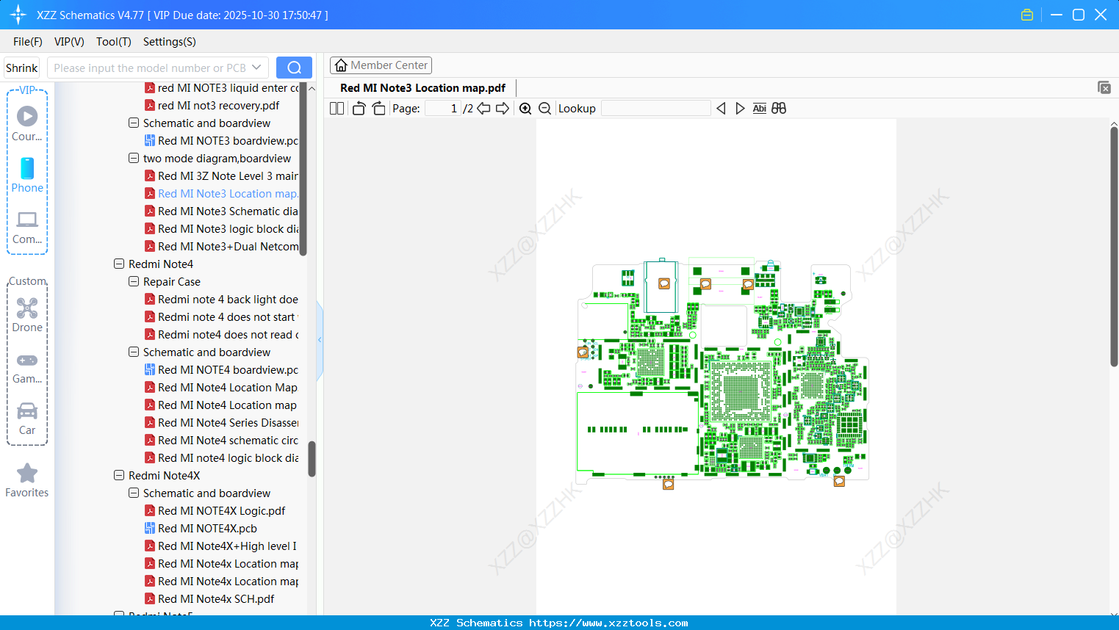The image size is (1119, 630).
Task: Open the VIP(V) menu
Action: click(x=69, y=42)
